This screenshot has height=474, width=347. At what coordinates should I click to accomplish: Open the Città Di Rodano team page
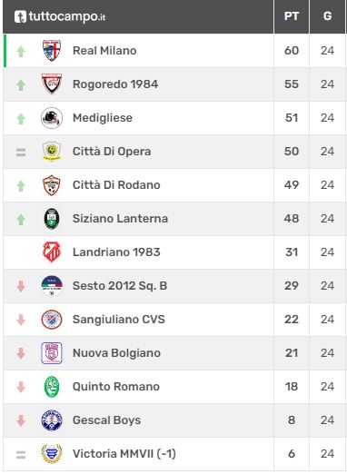pos(116,185)
